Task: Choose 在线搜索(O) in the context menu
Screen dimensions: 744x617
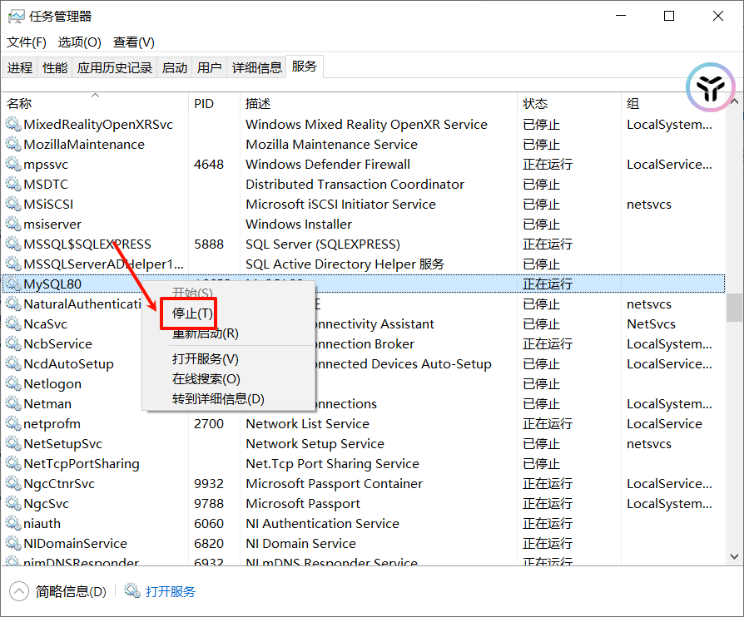Action: pyautogui.click(x=206, y=378)
